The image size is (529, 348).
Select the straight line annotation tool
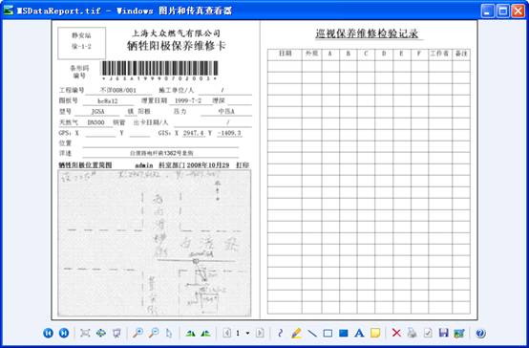click(312, 333)
